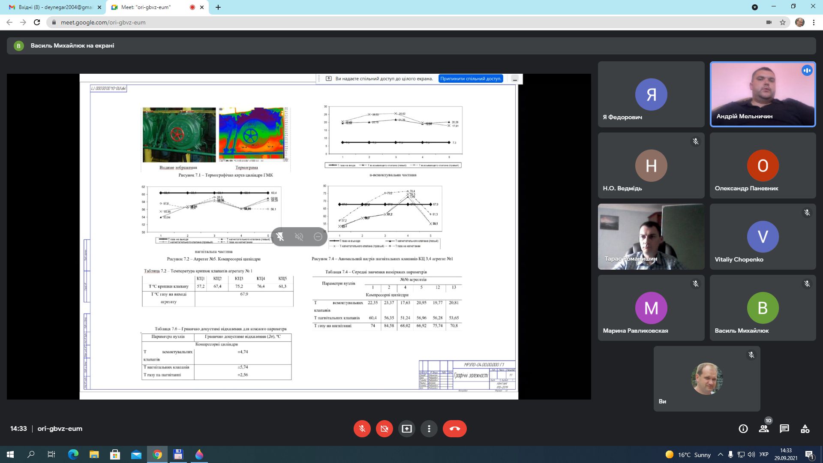Open the chat panel icon

coord(784,429)
